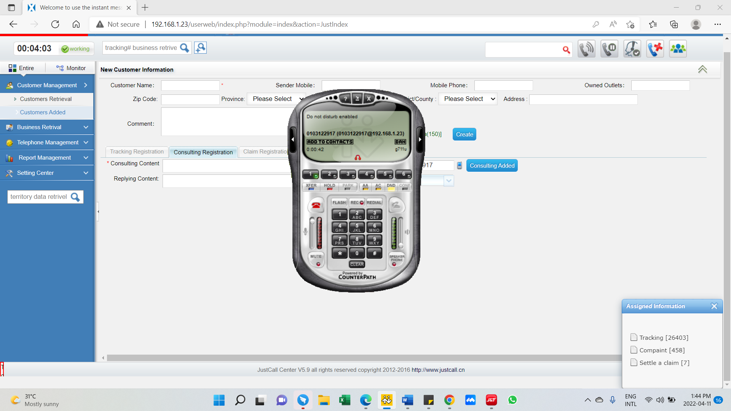The image size is (731, 411).
Task: Click the call hold toolbar icon
Action: [x=609, y=49]
